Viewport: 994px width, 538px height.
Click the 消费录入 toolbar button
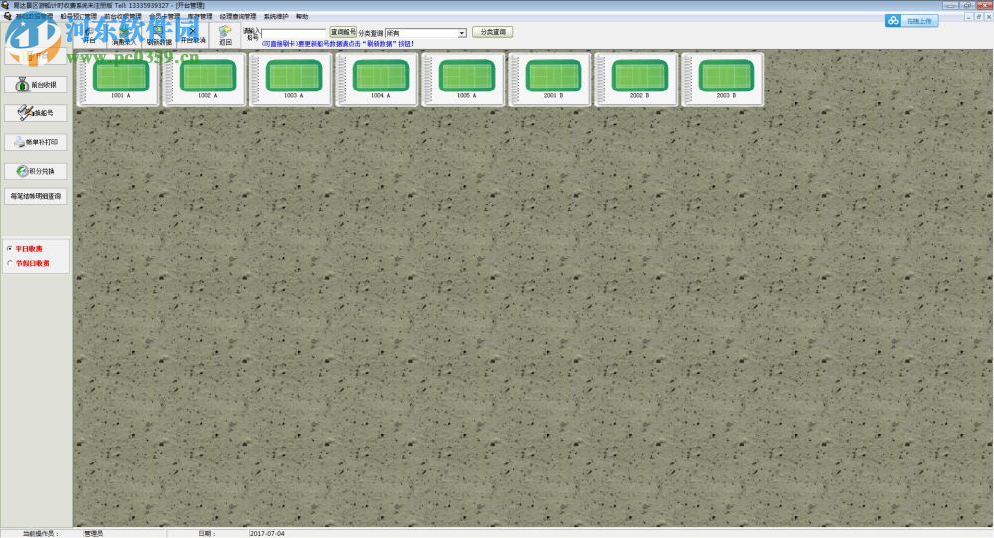click(123, 35)
